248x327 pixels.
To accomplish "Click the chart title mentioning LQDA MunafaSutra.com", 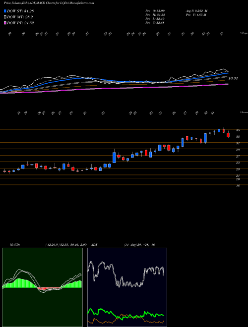I will tap(49, 3).
